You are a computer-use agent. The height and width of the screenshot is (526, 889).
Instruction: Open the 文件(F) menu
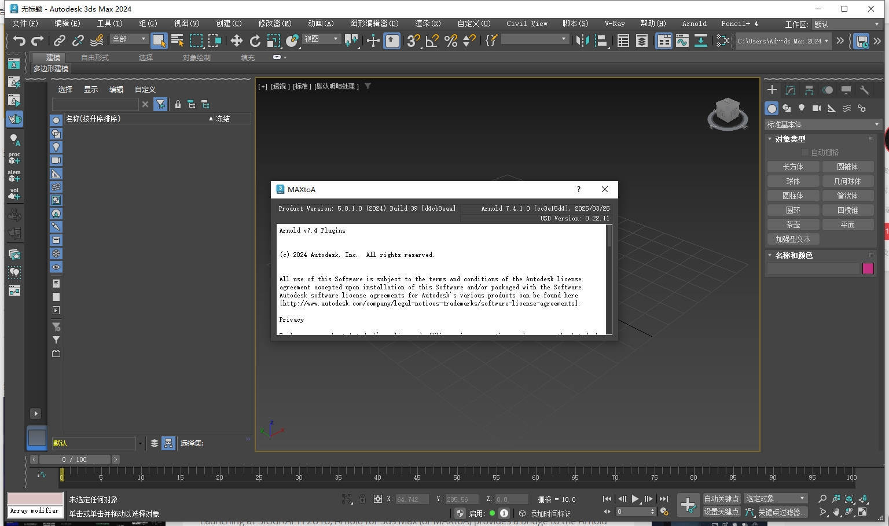tap(25, 24)
